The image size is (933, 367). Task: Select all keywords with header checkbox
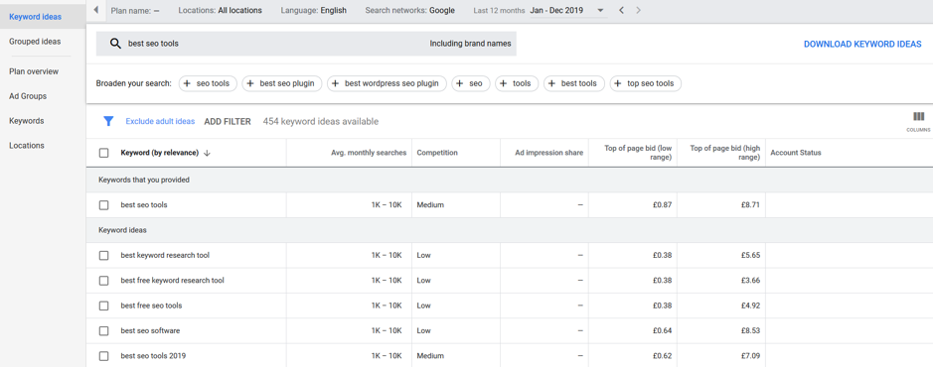[104, 153]
